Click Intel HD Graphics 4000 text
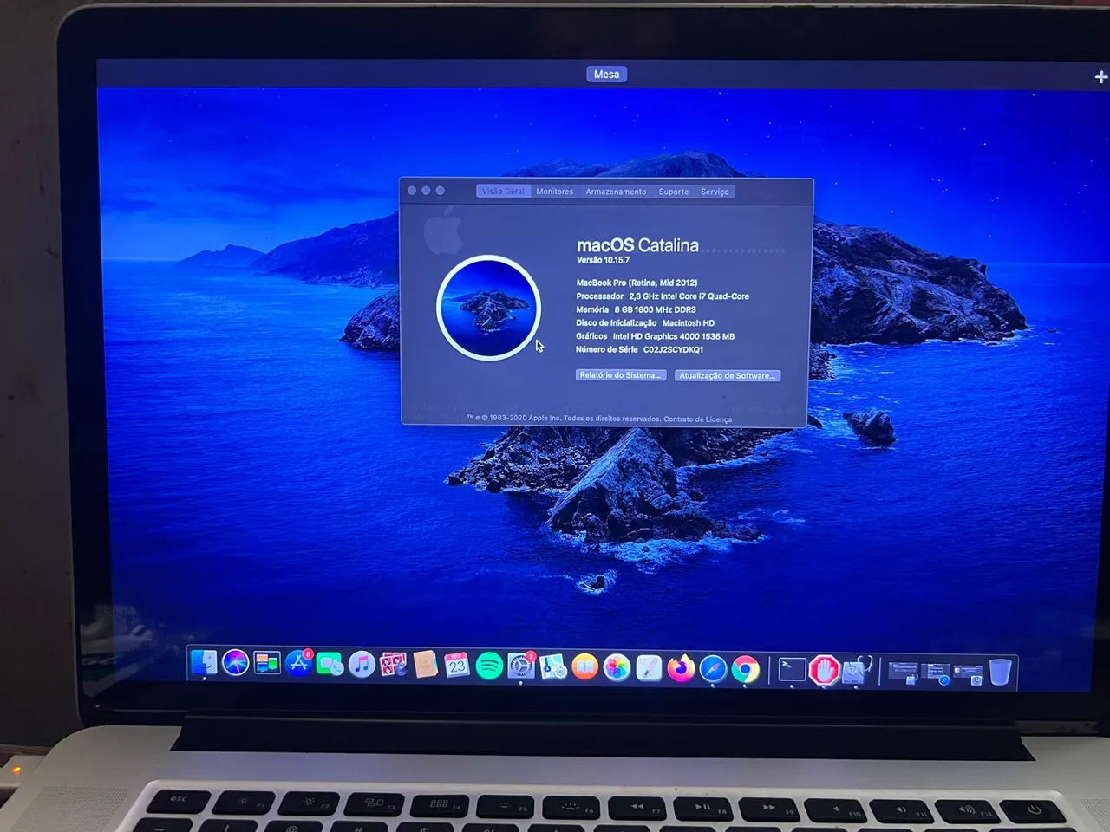The height and width of the screenshot is (832, 1110). click(673, 336)
